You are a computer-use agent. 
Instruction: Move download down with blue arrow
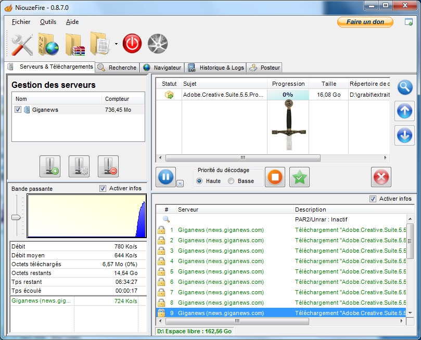point(404,135)
